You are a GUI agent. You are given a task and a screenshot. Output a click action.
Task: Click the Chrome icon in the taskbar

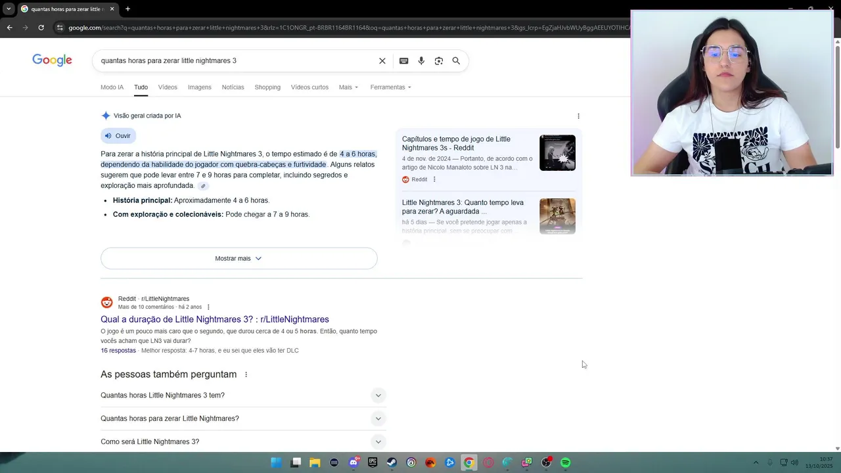coord(468,462)
